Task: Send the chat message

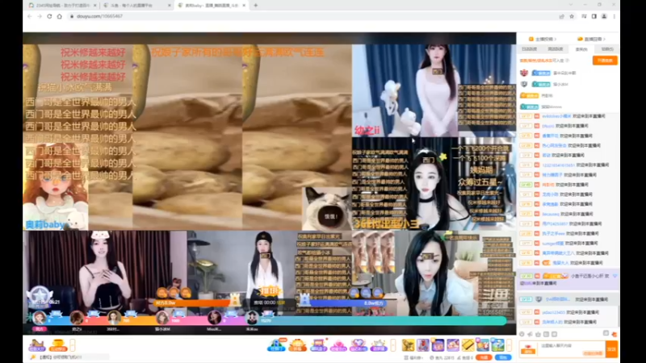Action: [611, 349]
